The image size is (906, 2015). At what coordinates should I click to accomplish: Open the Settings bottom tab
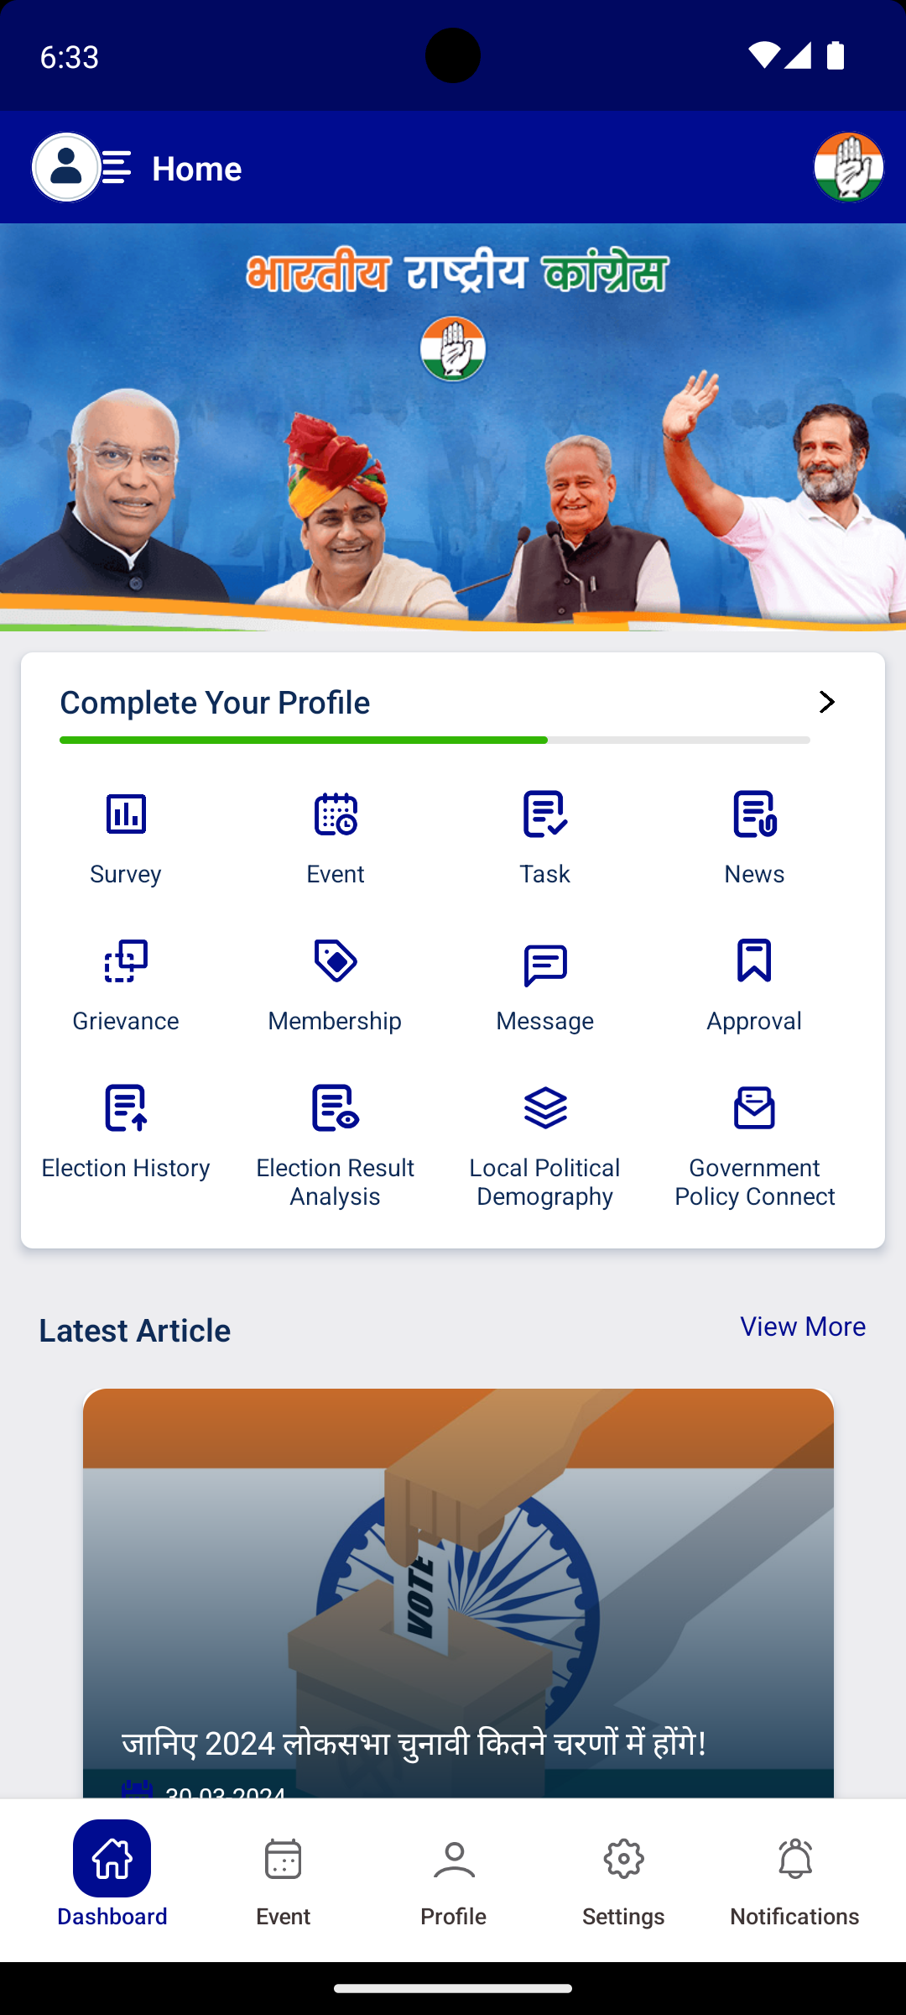point(623,1882)
